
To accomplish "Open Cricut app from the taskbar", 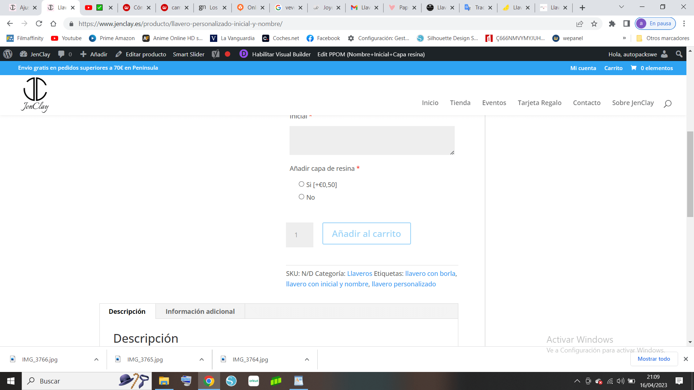I will click(x=254, y=381).
